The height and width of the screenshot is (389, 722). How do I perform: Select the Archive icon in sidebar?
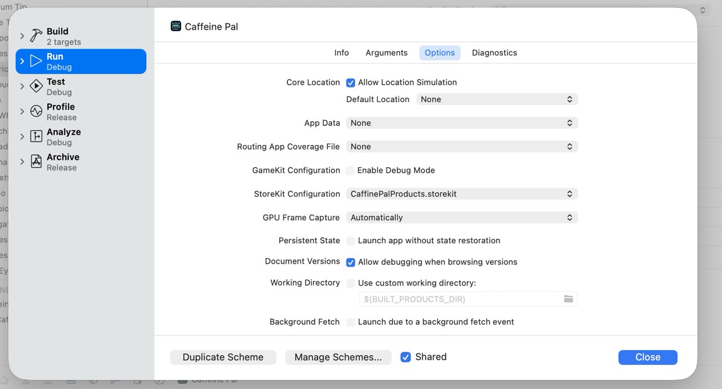click(x=36, y=161)
